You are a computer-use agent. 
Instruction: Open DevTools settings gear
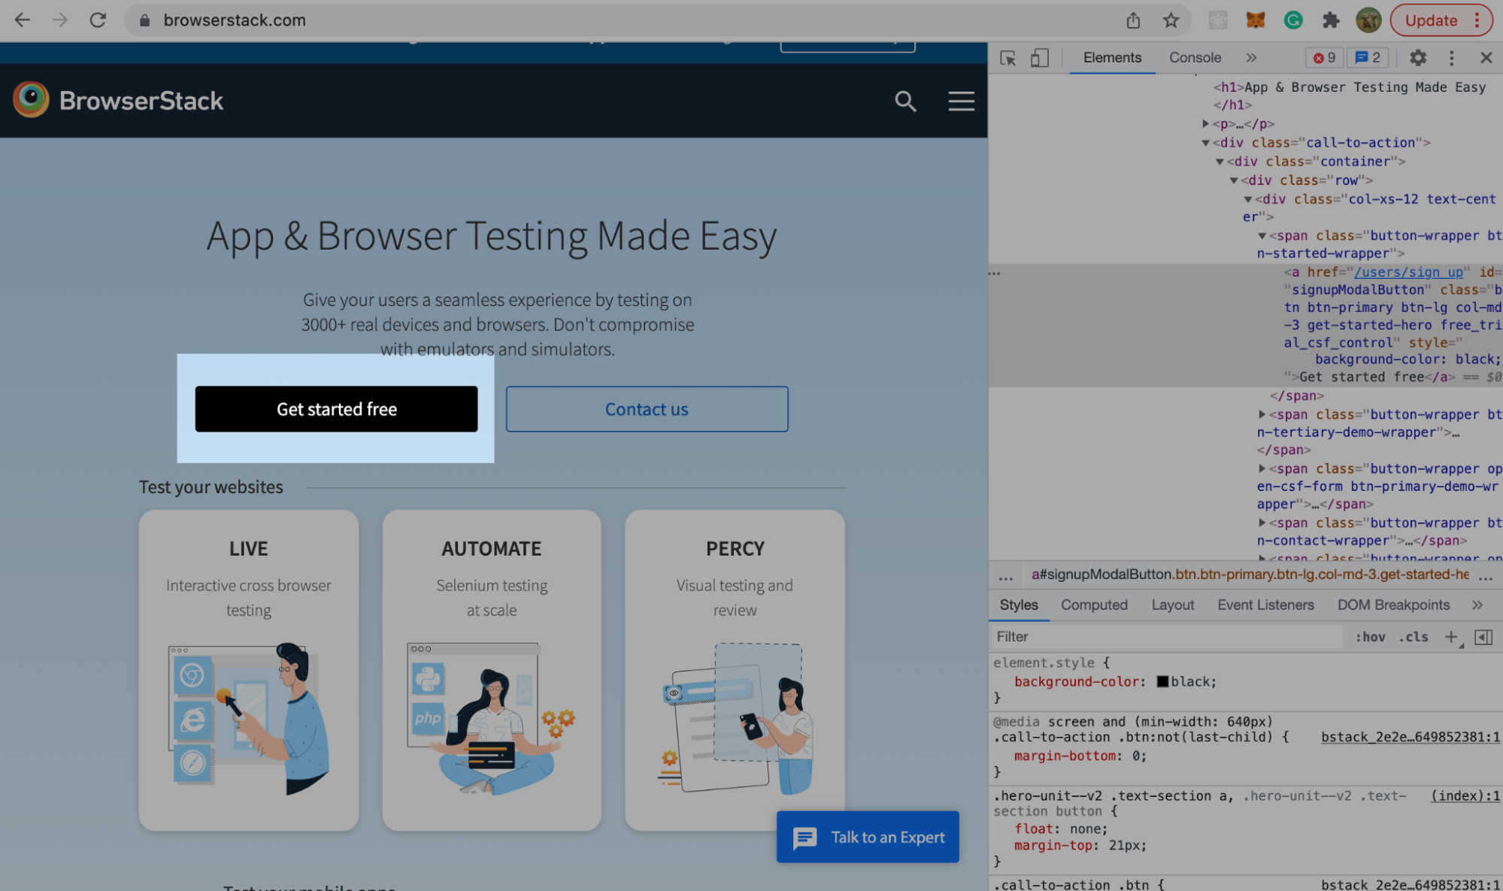click(x=1418, y=58)
